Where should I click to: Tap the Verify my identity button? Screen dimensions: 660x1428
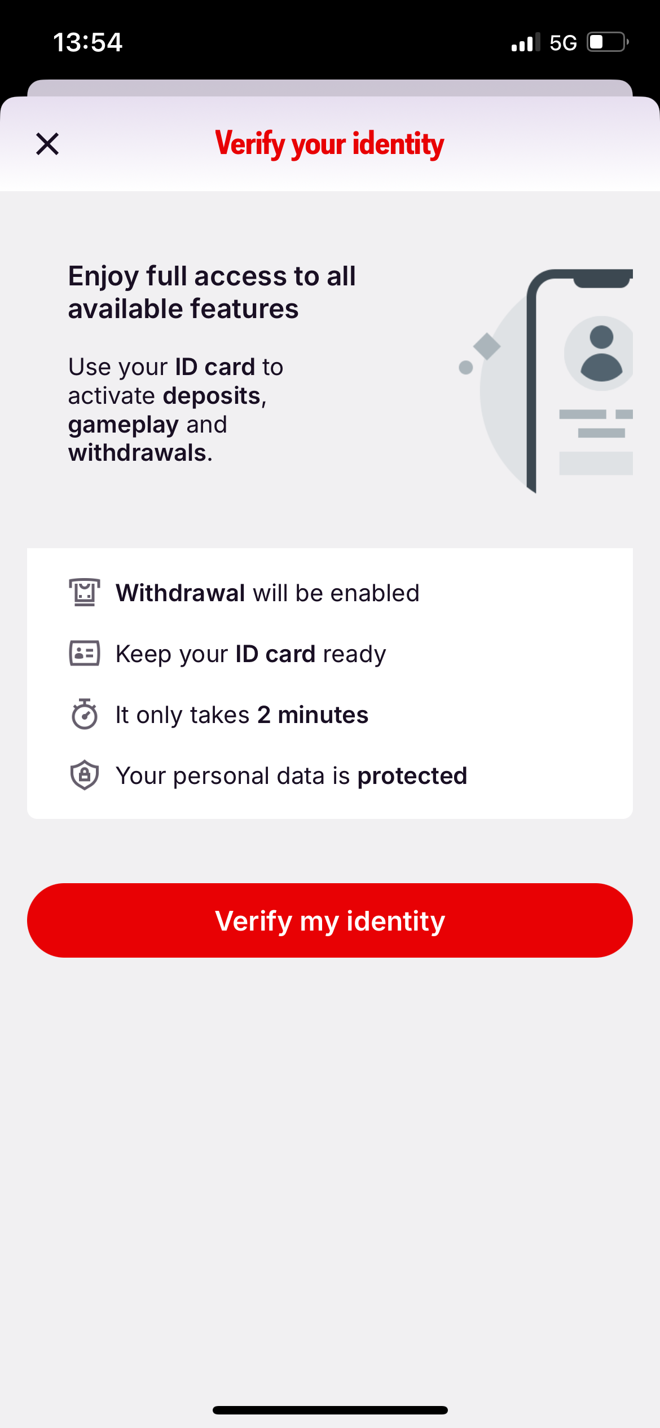pyautogui.click(x=330, y=920)
